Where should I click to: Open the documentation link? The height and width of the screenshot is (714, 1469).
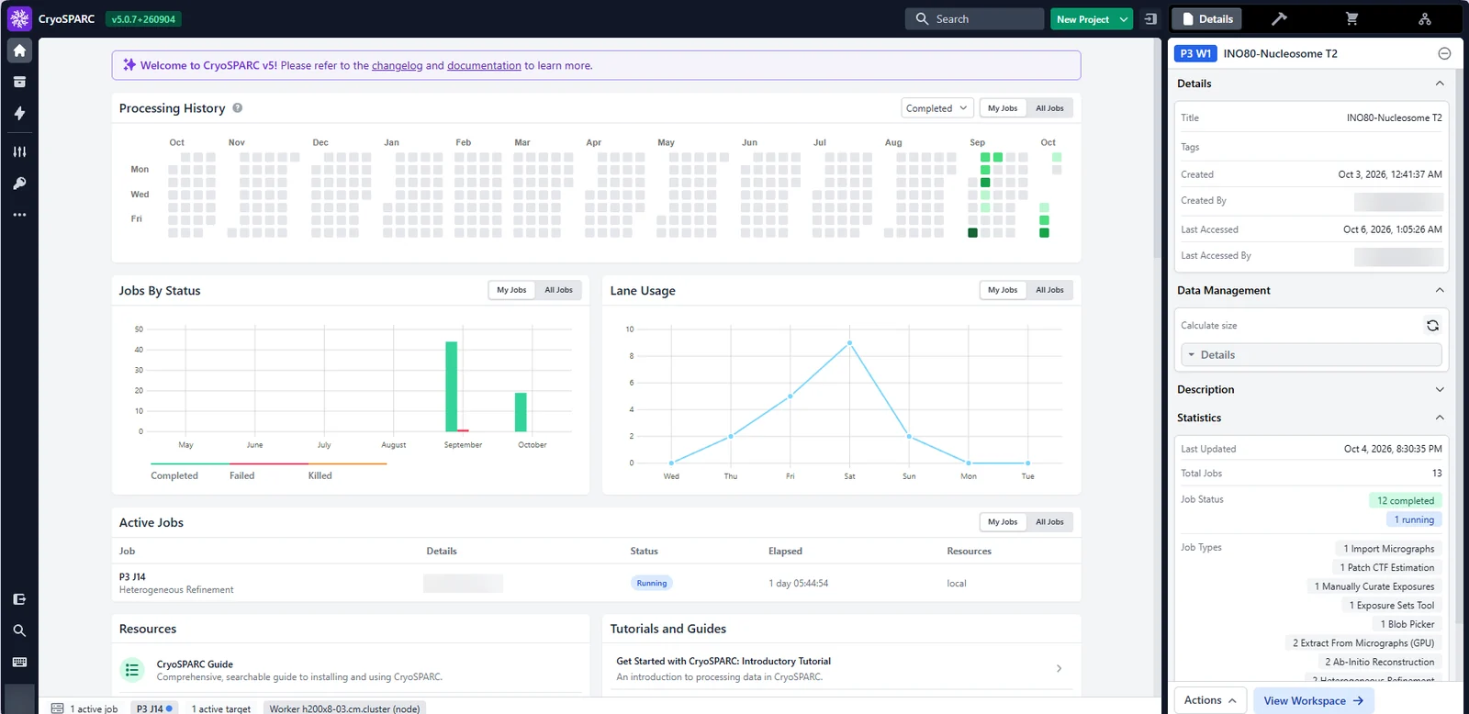click(x=484, y=66)
